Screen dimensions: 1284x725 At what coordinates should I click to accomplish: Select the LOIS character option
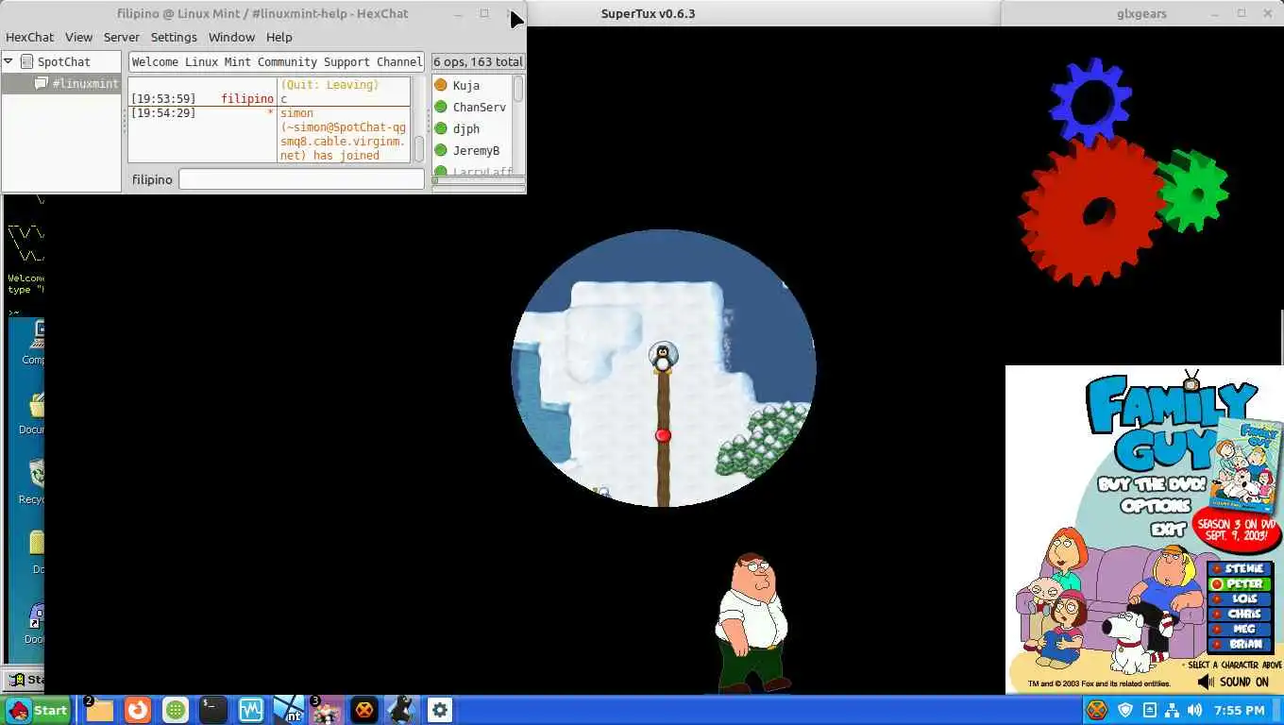1241,599
